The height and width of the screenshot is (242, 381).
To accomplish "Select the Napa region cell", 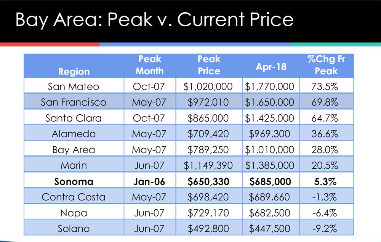I will (x=74, y=213).
